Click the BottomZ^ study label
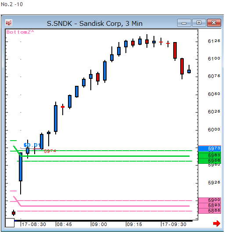This screenshot has width=225, height=233. pos(20,32)
